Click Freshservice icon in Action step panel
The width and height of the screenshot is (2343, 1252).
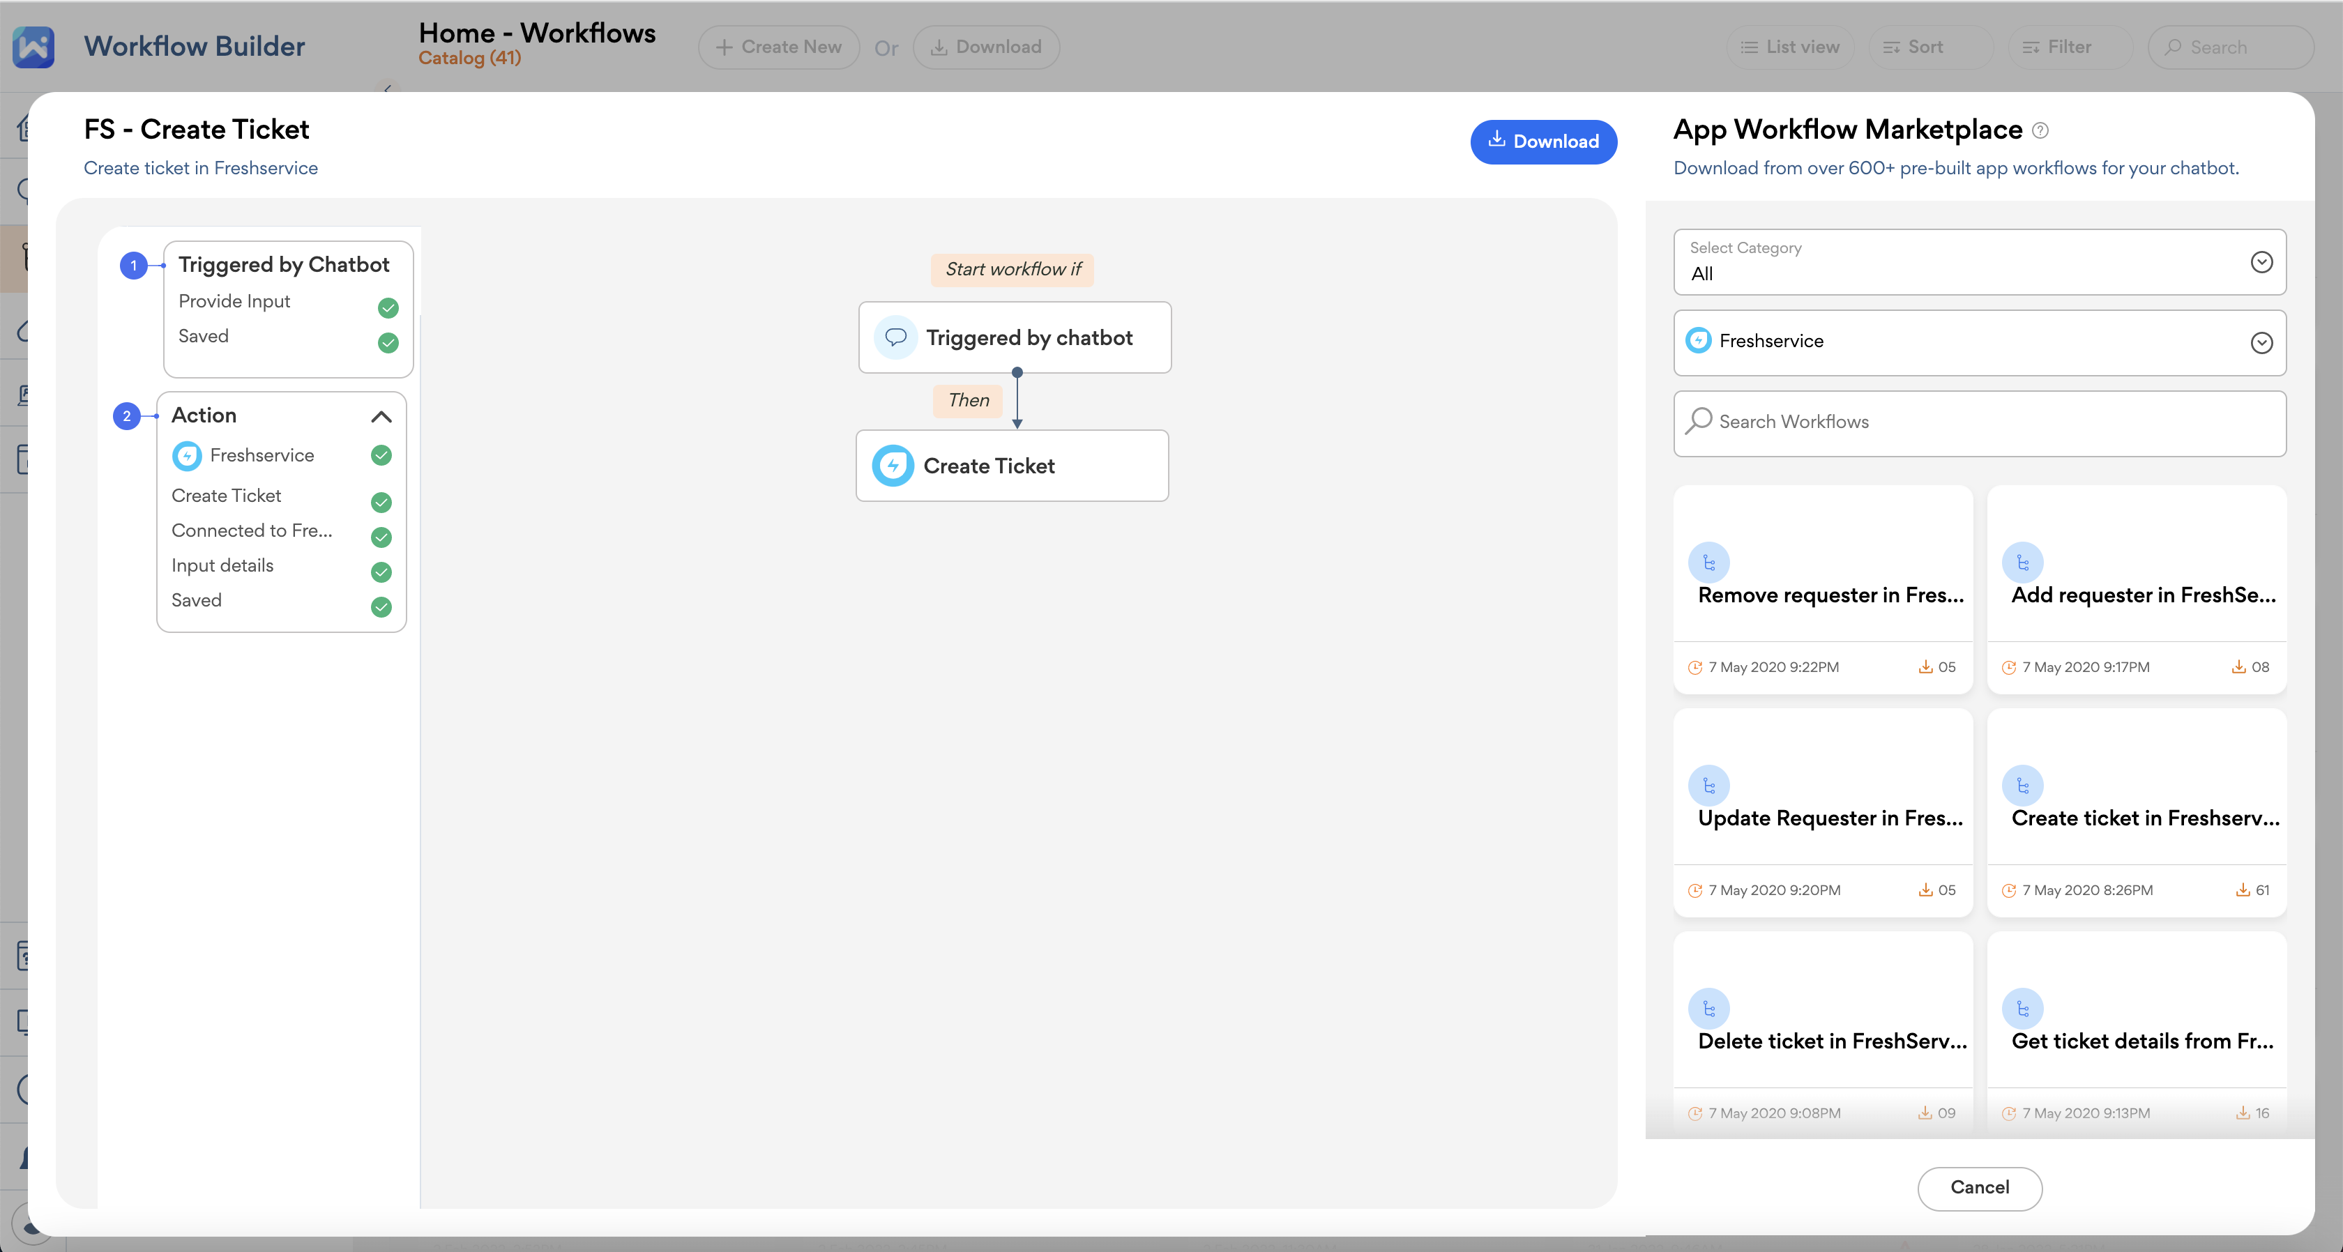pyautogui.click(x=188, y=455)
